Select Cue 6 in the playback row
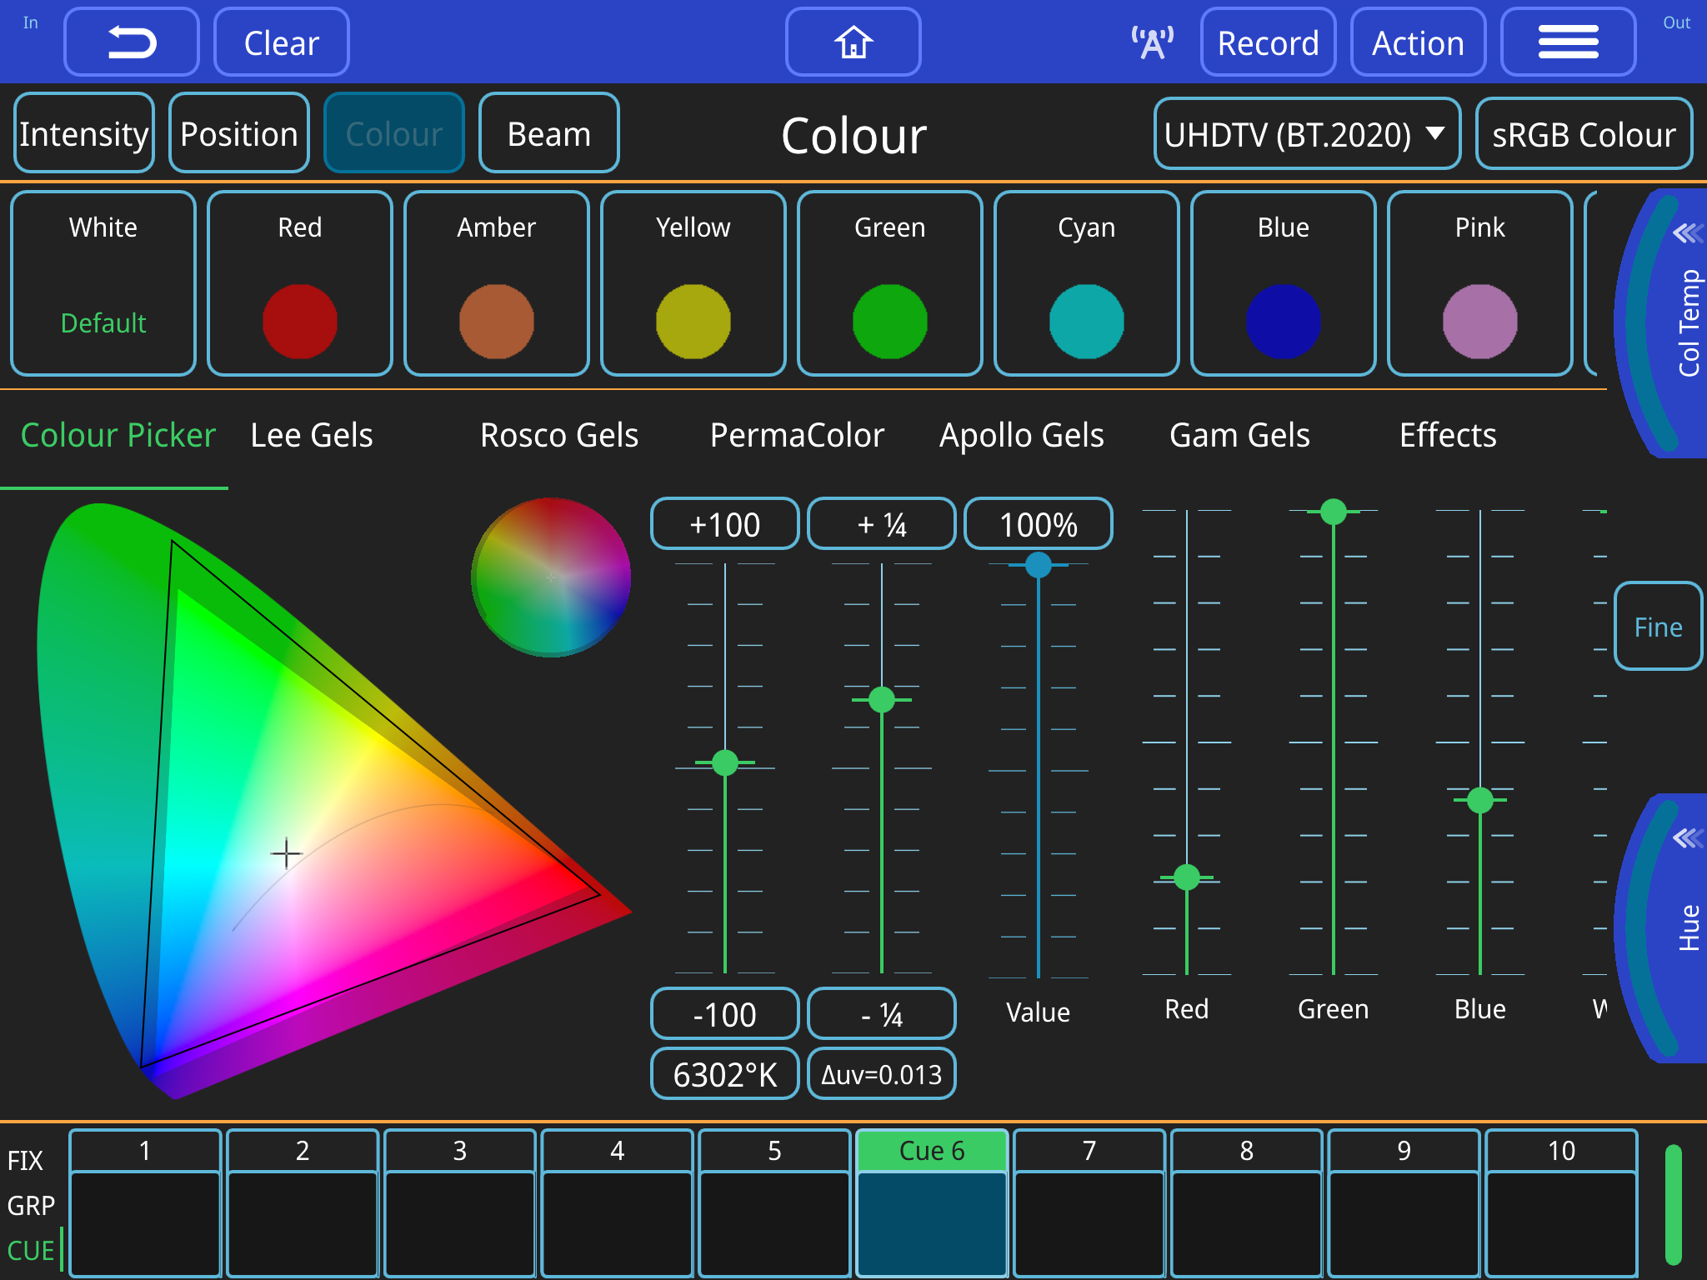 click(x=931, y=1152)
